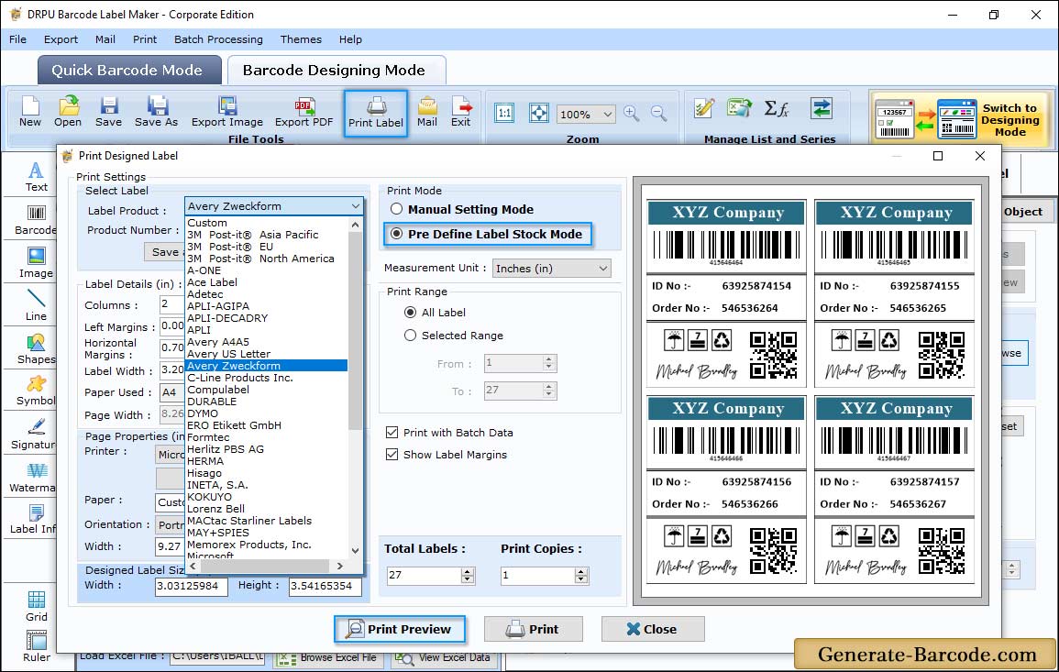Click the Print button in dialog
The height and width of the screenshot is (672, 1059).
pos(534,629)
